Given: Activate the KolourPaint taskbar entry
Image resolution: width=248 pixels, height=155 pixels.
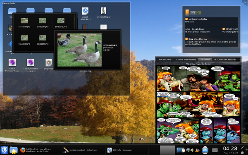Looking at the screenshot, I should tap(83, 150).
